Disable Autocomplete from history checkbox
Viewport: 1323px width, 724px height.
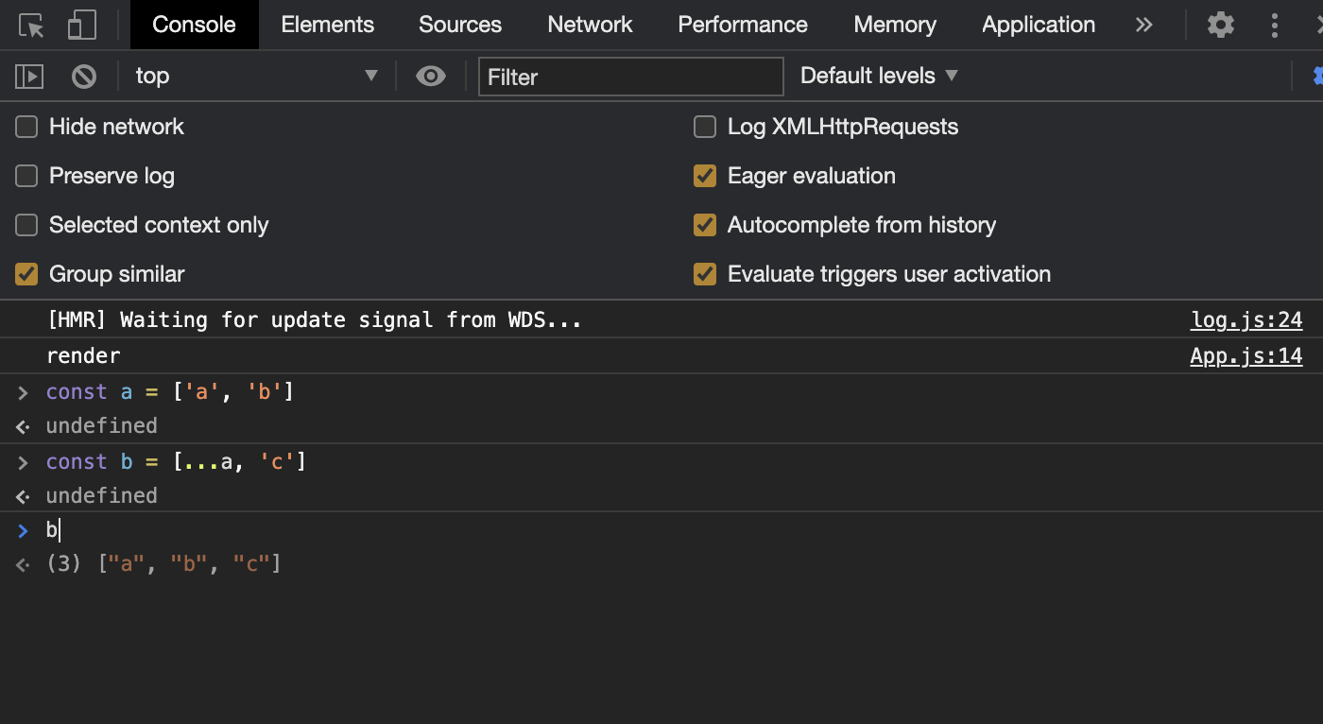click(x=705, y=225)
